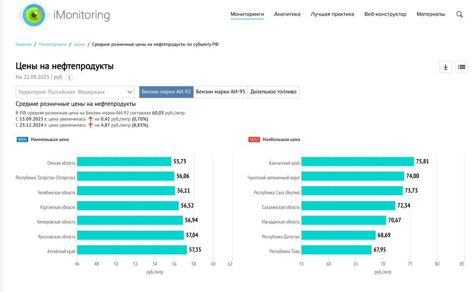Image resolution: width=475 pixels, height=292 pixels.
Task: Click the Омская область bar
Action: coord(124,162)
